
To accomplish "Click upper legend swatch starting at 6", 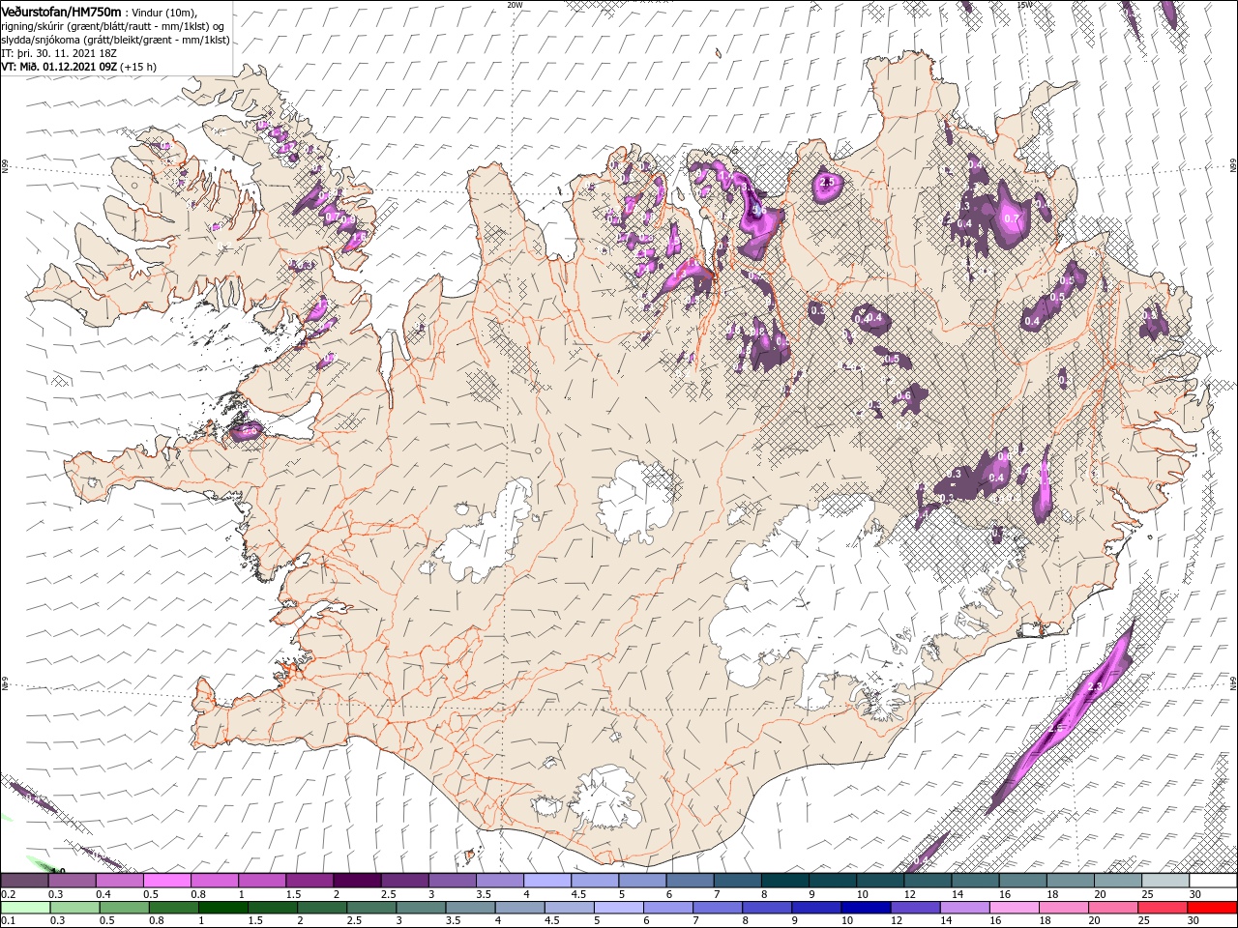I will pyautogui.click(x=690, y=881).
